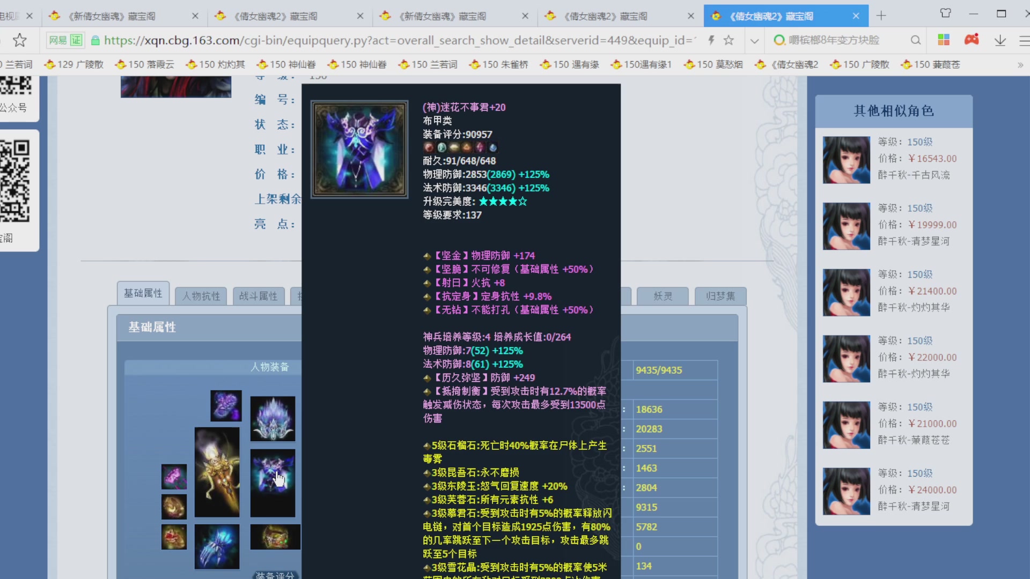The height and width of the screenshot is (579, 1030).
Task: Click the 网易 证 site certificate badge
Action: (x=65, y=40)
